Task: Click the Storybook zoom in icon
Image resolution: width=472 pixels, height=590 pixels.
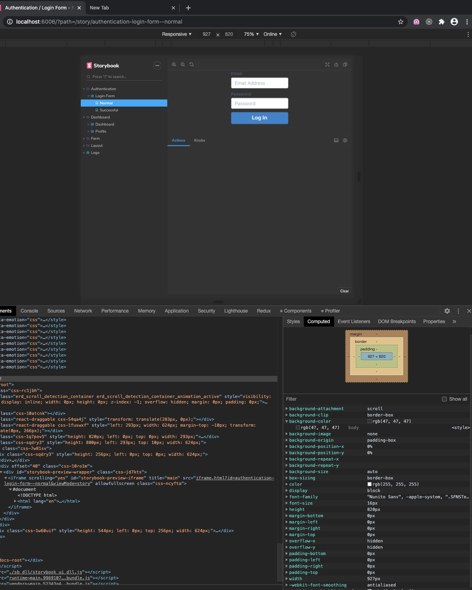Action: pyautogui.click(x=174, y=65)
